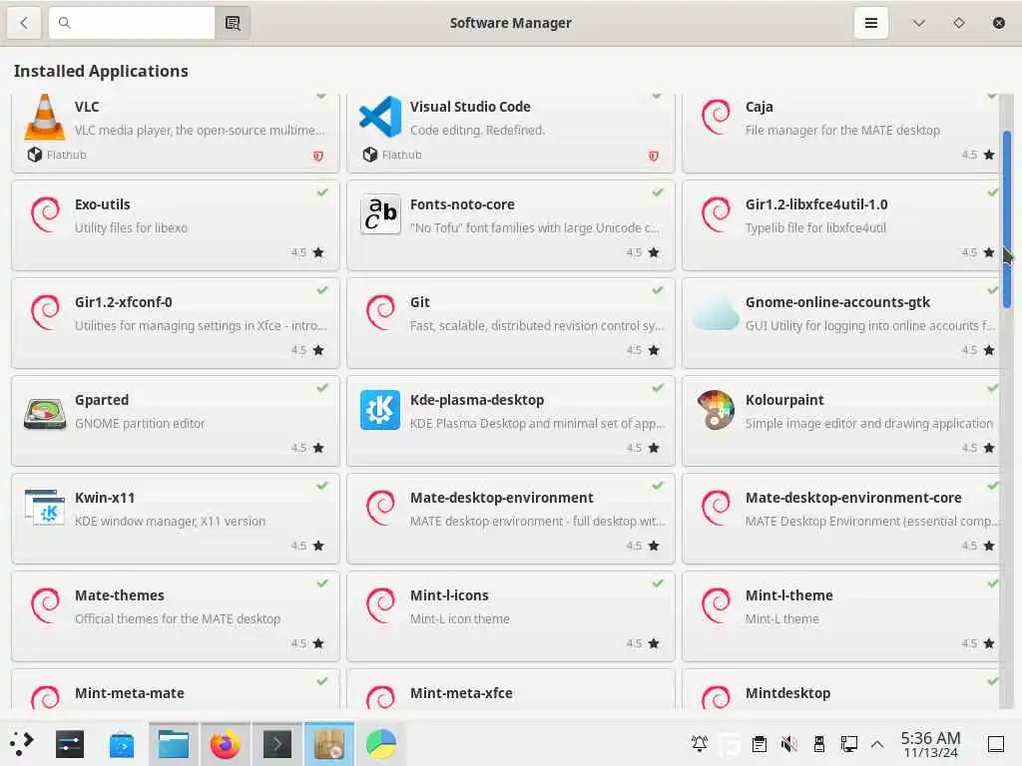This screenshot has width=1022, height=766.
Task: Select Mate-desktop-environment-core title
Action: (x=853, y=498)
